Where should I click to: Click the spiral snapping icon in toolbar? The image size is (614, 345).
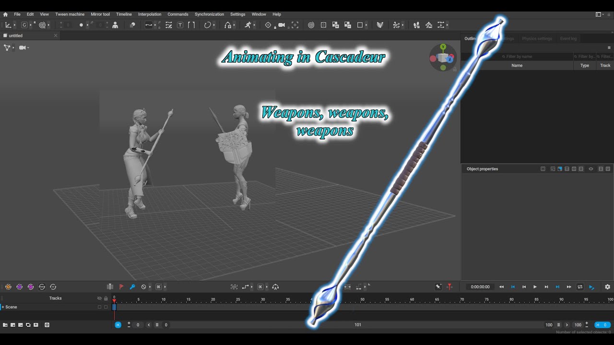tap(42, 25)
